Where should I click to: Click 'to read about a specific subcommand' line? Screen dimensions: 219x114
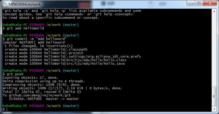pyautogui.click(x=51, y=18)
